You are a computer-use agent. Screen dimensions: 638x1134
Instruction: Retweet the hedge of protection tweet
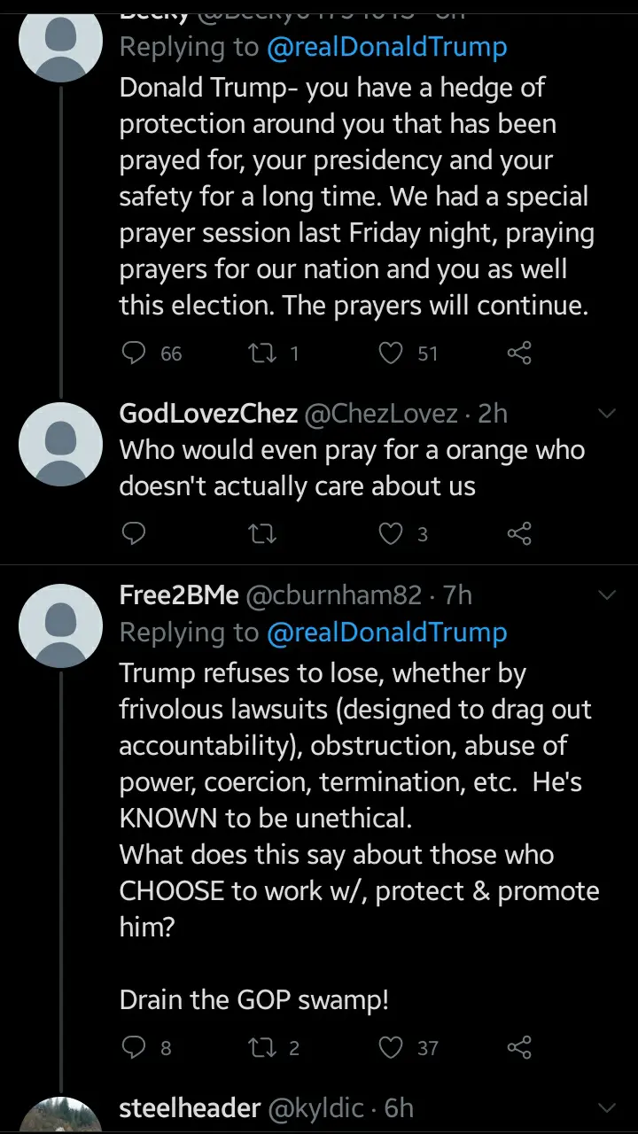click(x=261, y=353)
